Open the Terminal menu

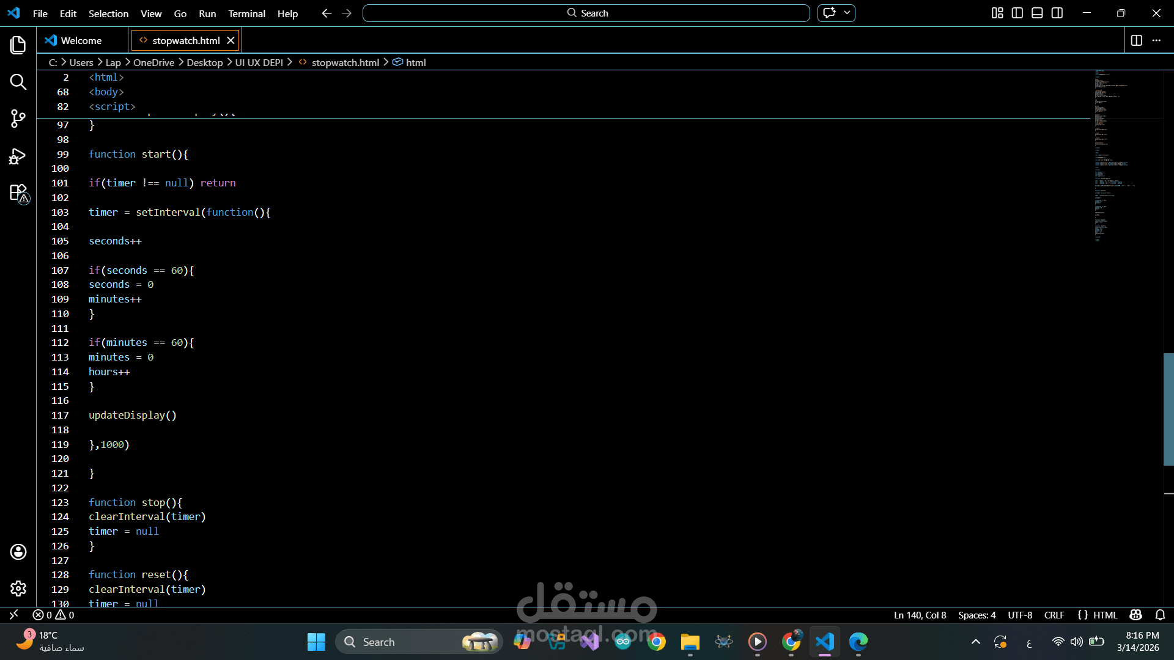[x=246, y=13]
